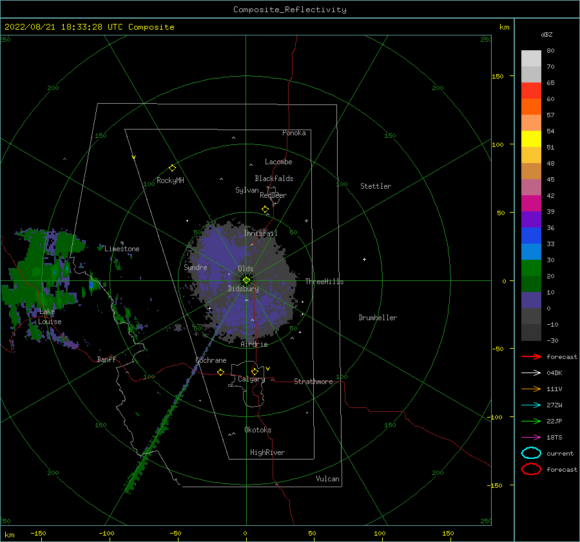This screenshot has width=580, height=542.
Task: Click the cyan 27ZW arrow icon
Action: click(x=531, y=405)
